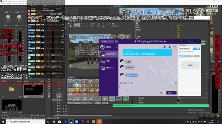Open the 阿妙deACE conversation in QQ
The width and height of the screenshot is (222, 124).
pos(109,68)
